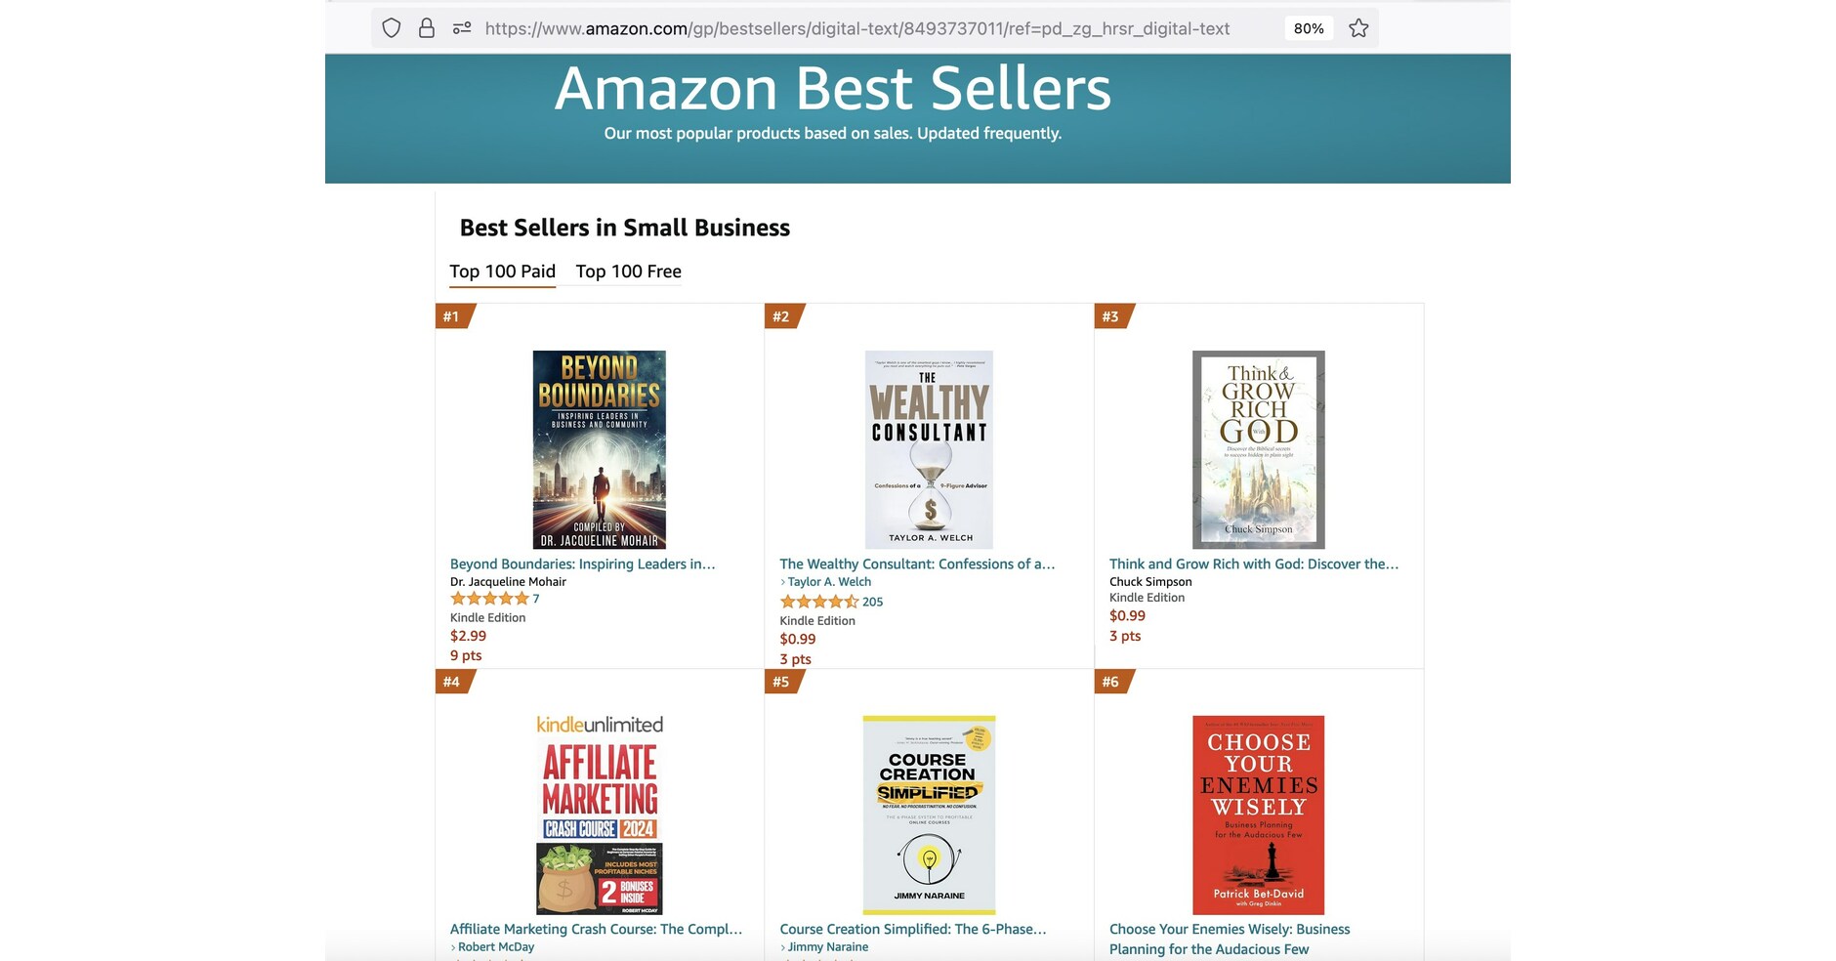This screenshot has width=1836, height=961.
Task: Open The Wealthy Consultant cover image
Action: click(929, 449)
